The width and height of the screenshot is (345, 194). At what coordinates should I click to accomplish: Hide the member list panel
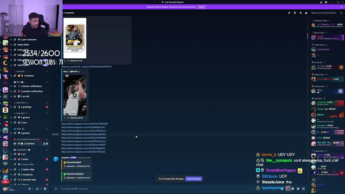(306, 13)
